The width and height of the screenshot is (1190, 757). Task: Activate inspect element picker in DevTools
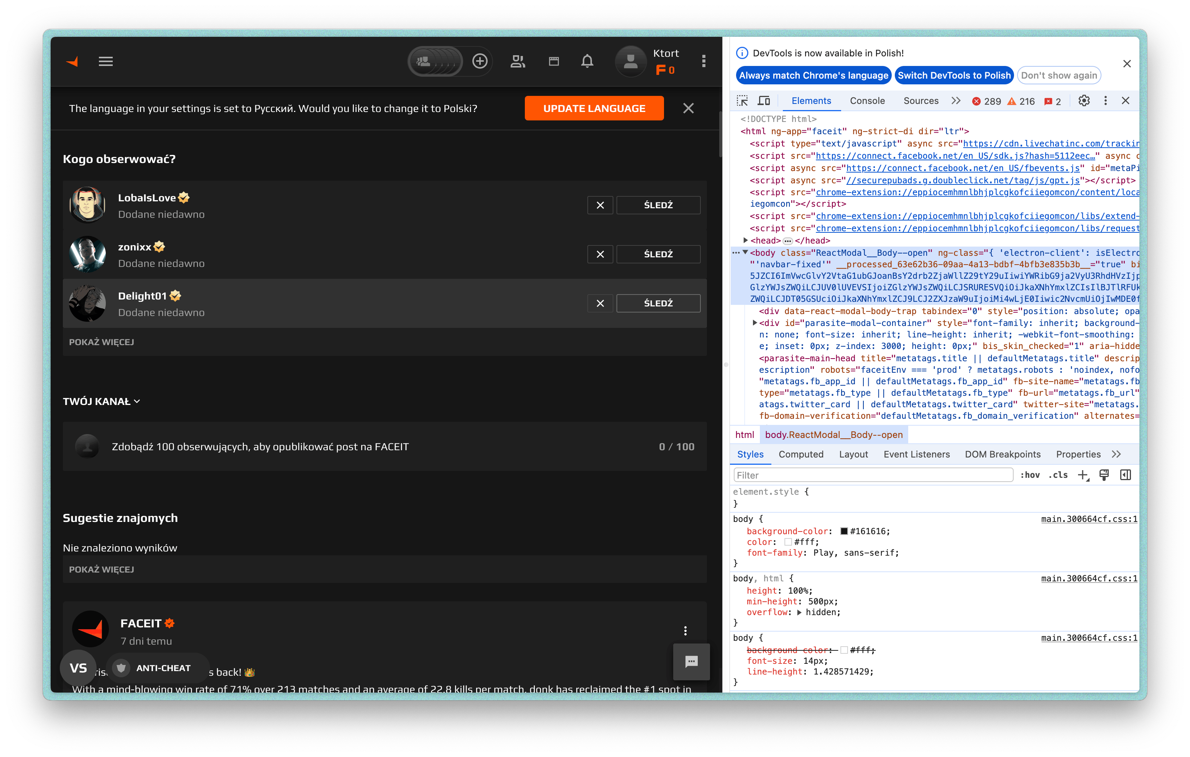pyautogui.click(x=742, y=101)
